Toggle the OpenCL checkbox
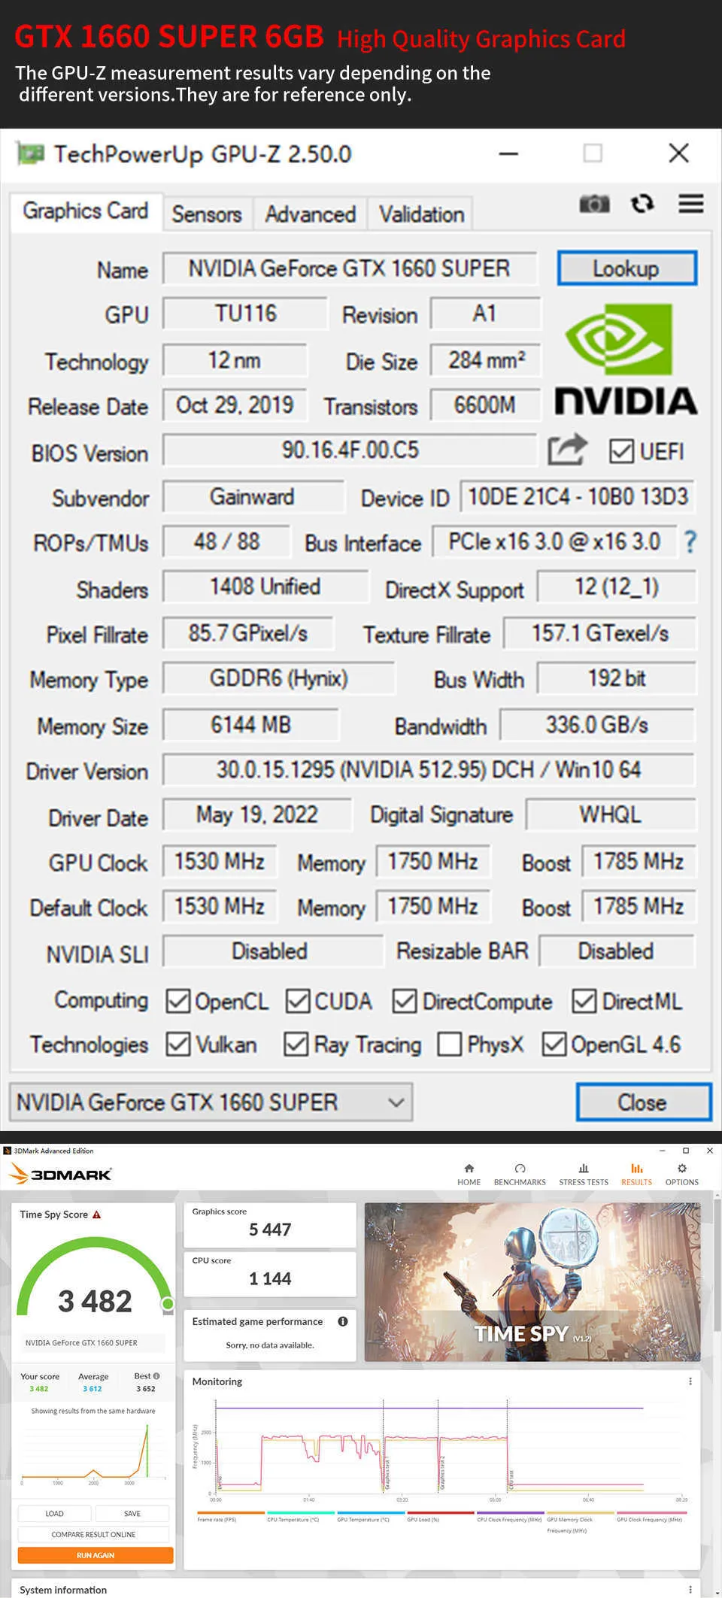 [x=178, y=1001]
